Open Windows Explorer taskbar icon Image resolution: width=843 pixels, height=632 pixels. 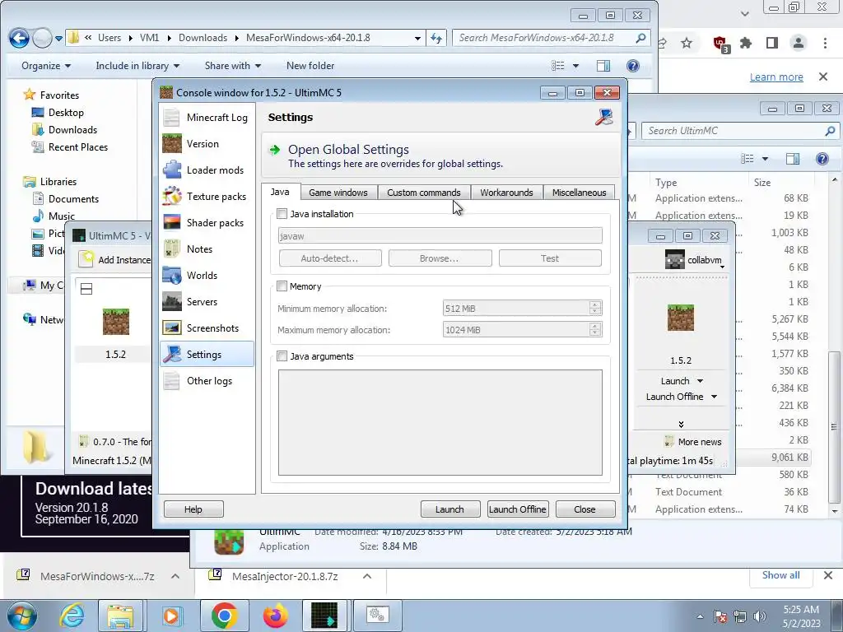click(x=120, y=616)
